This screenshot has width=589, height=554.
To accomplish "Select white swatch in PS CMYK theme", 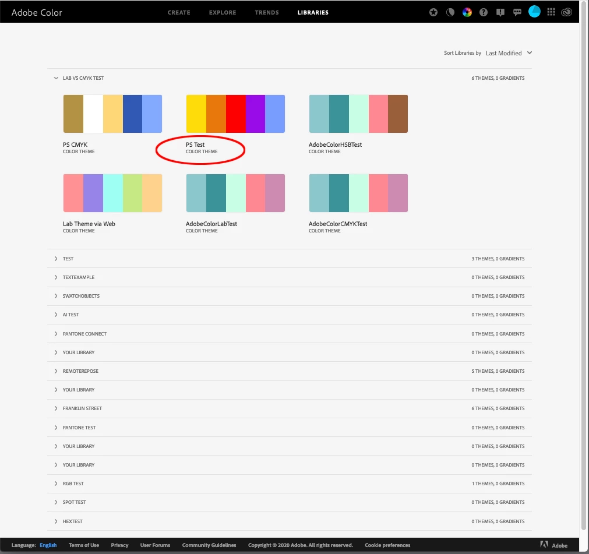I will (x=93, y=114).
